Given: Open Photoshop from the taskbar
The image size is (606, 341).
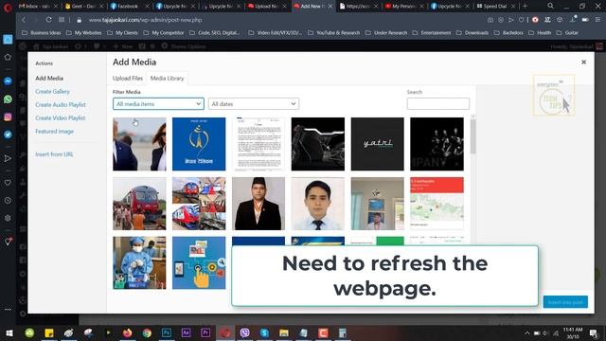Looking at the screenshot, I should coord(167,332).
